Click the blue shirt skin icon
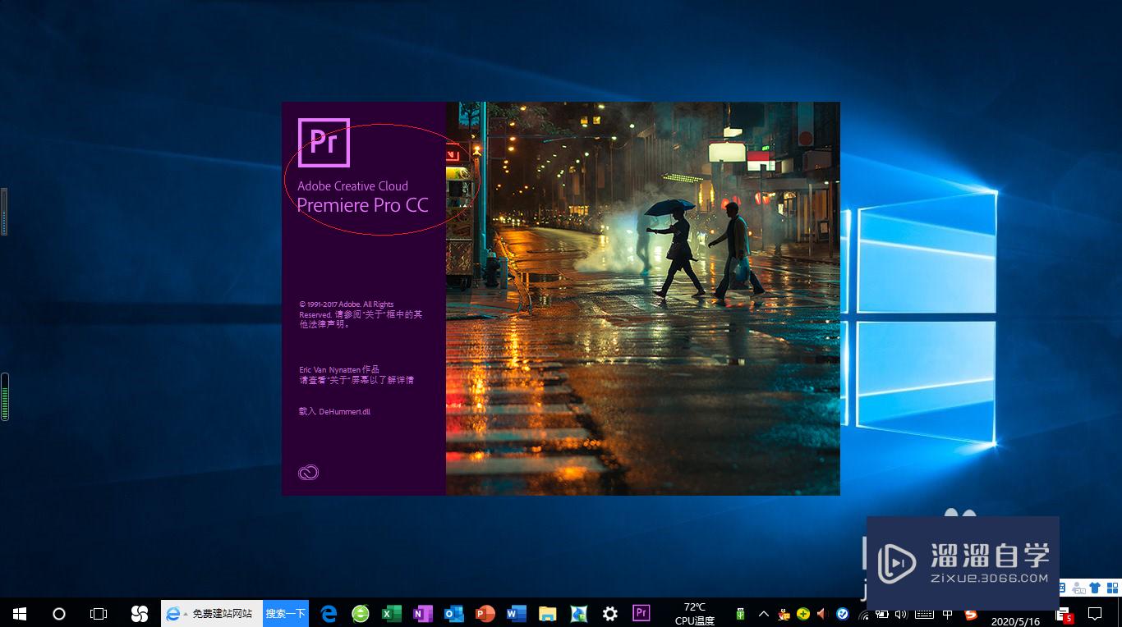Viewport: 1122px width, 627px height. click(x=1095, y=588)
